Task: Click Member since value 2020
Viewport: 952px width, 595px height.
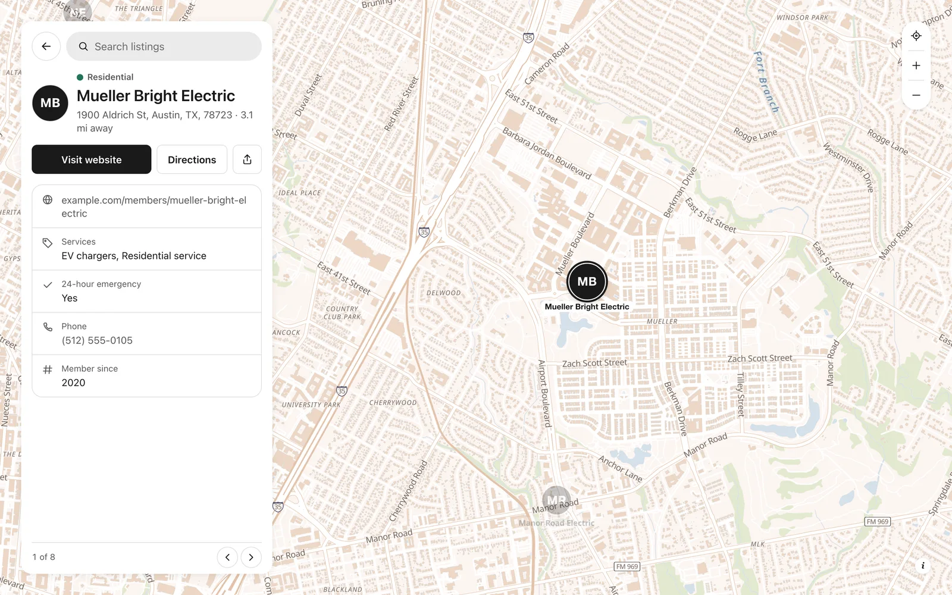Action: [x=73, y=383]
